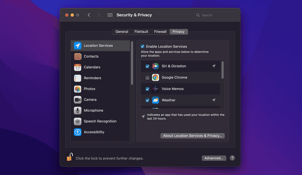
Task: Select Speech Recognition label in sidebar
Action: (100, 121)
